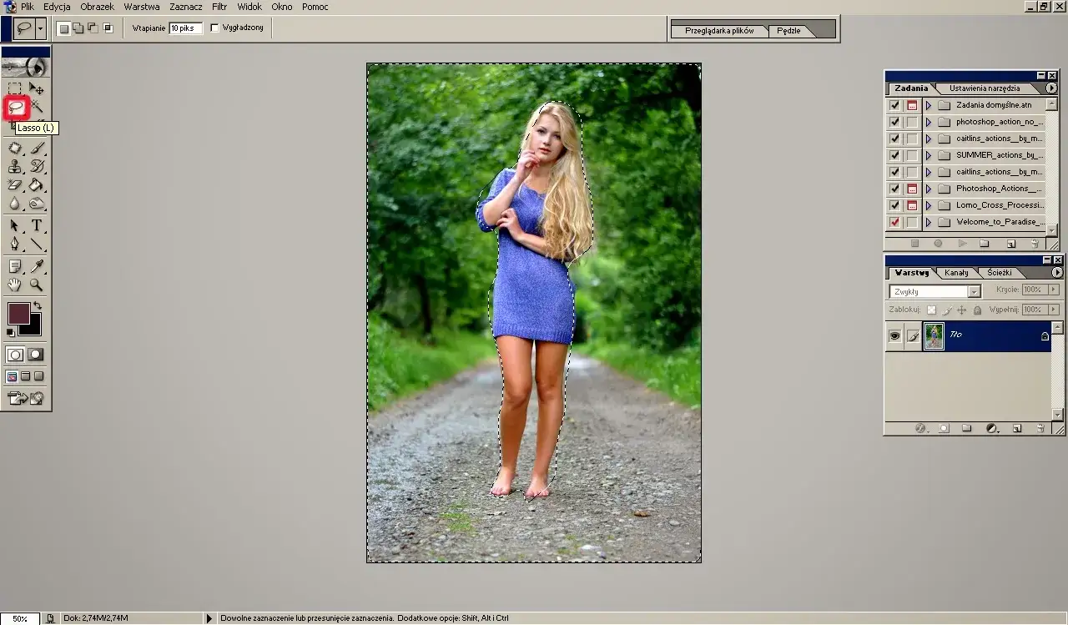Expand Lomo_Cross_Processi folder
This screenshot has width=1068, height=625.
(928, 205)
